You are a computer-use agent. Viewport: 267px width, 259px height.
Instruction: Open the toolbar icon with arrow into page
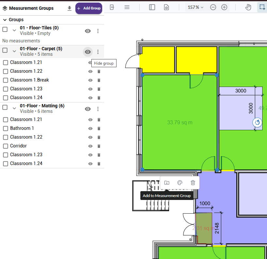[112, 7]
